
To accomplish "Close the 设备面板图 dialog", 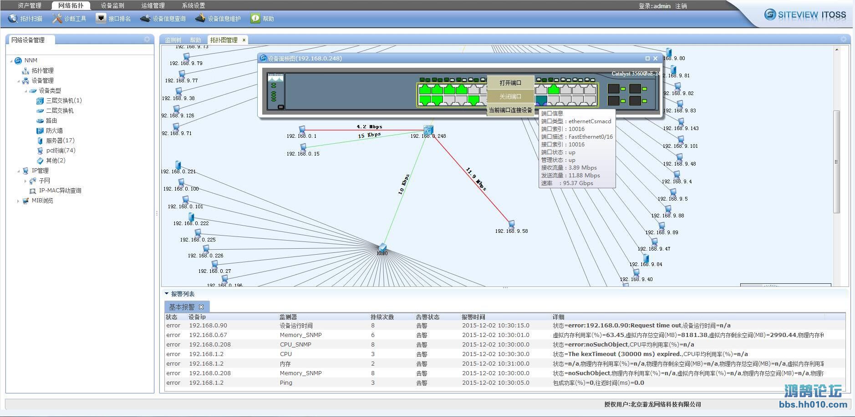I will (x=655, y=58).
